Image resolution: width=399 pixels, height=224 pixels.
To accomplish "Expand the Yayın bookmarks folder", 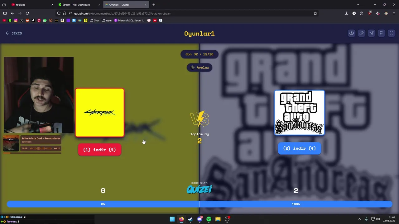I will tap(107, 21).
